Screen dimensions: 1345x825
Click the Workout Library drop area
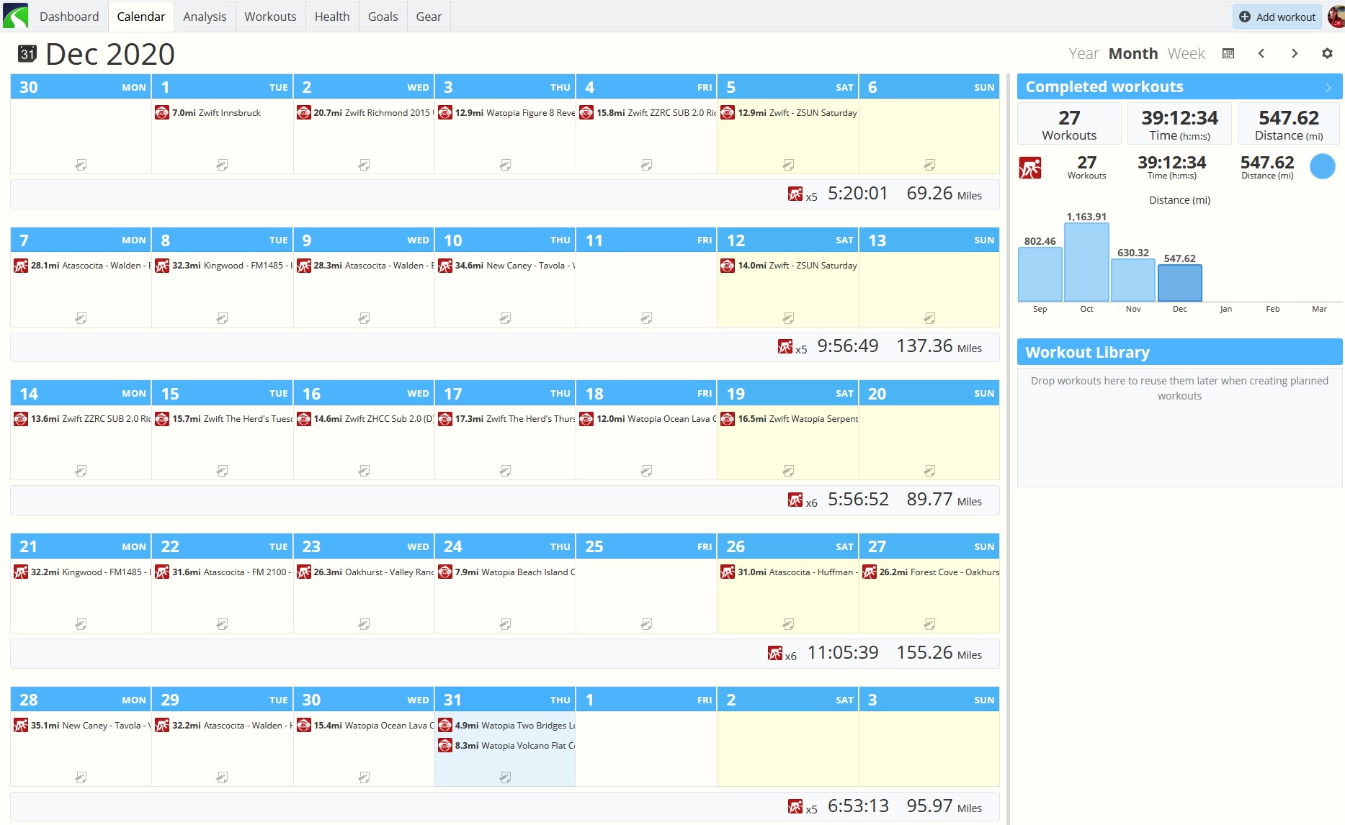(x=1179, y=428)
